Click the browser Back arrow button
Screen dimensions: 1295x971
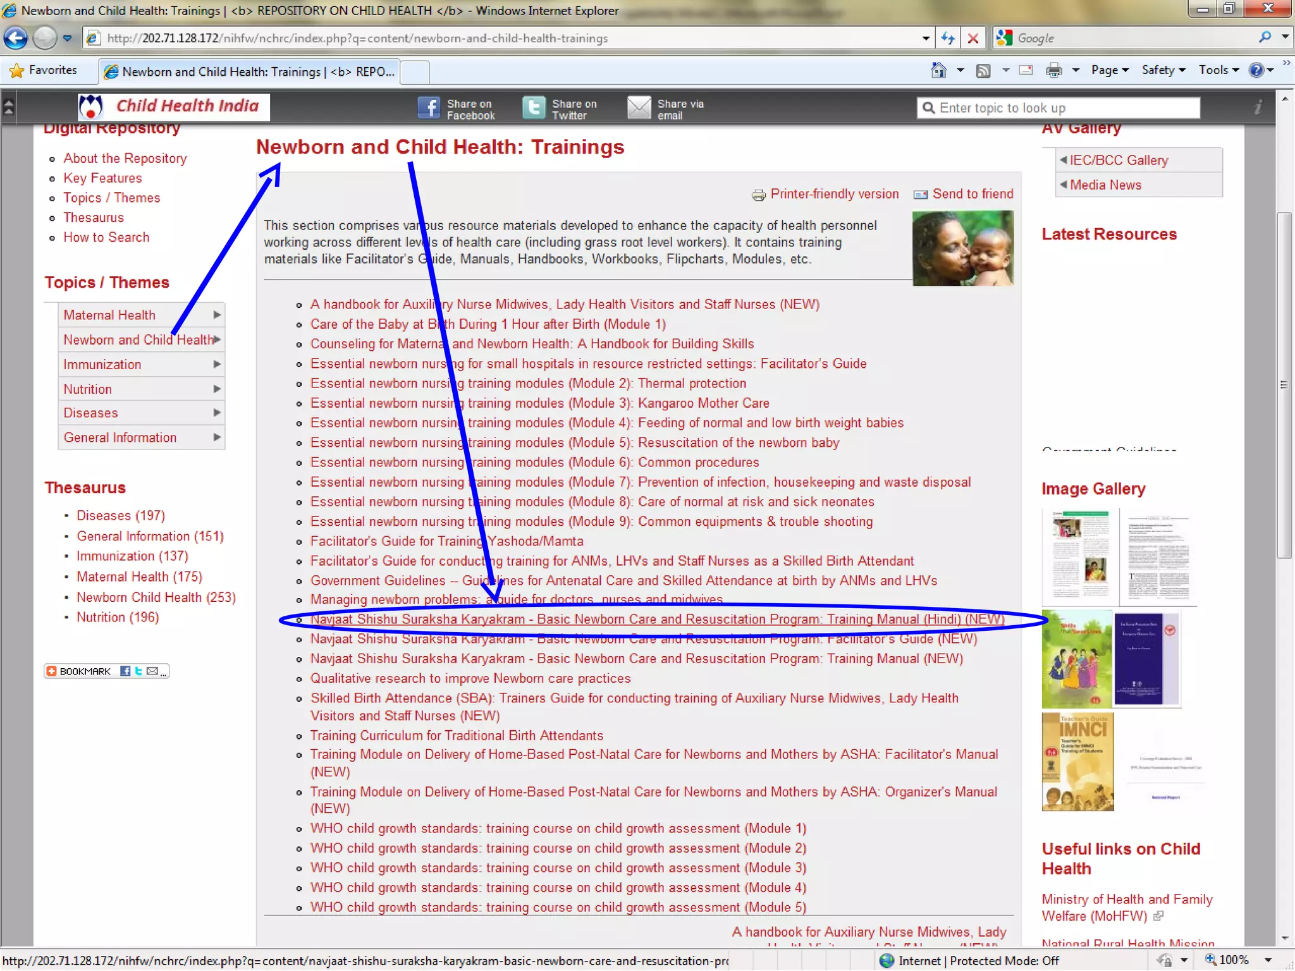pos(16,38)
